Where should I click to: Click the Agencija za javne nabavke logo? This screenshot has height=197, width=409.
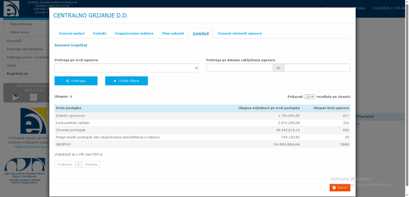pyautogui.click(x=25, y=170)
